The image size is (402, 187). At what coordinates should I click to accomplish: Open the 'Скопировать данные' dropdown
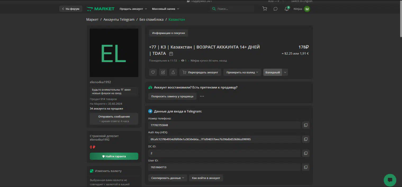point(168,178)
